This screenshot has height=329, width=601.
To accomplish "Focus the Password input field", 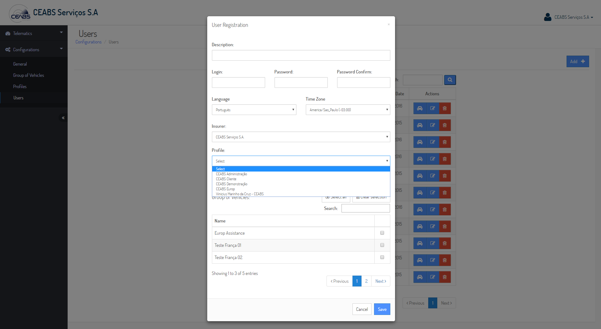I will [x=301, y=82].
